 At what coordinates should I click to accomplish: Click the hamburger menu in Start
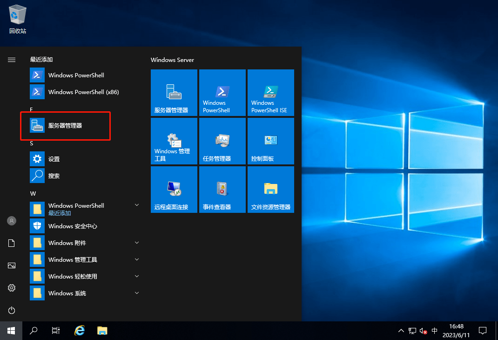pos(12,60)
